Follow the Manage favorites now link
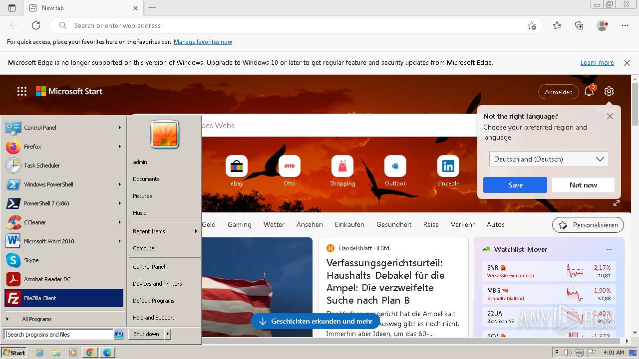The width and height of the screenshot is (639, 359). [203, 42]
